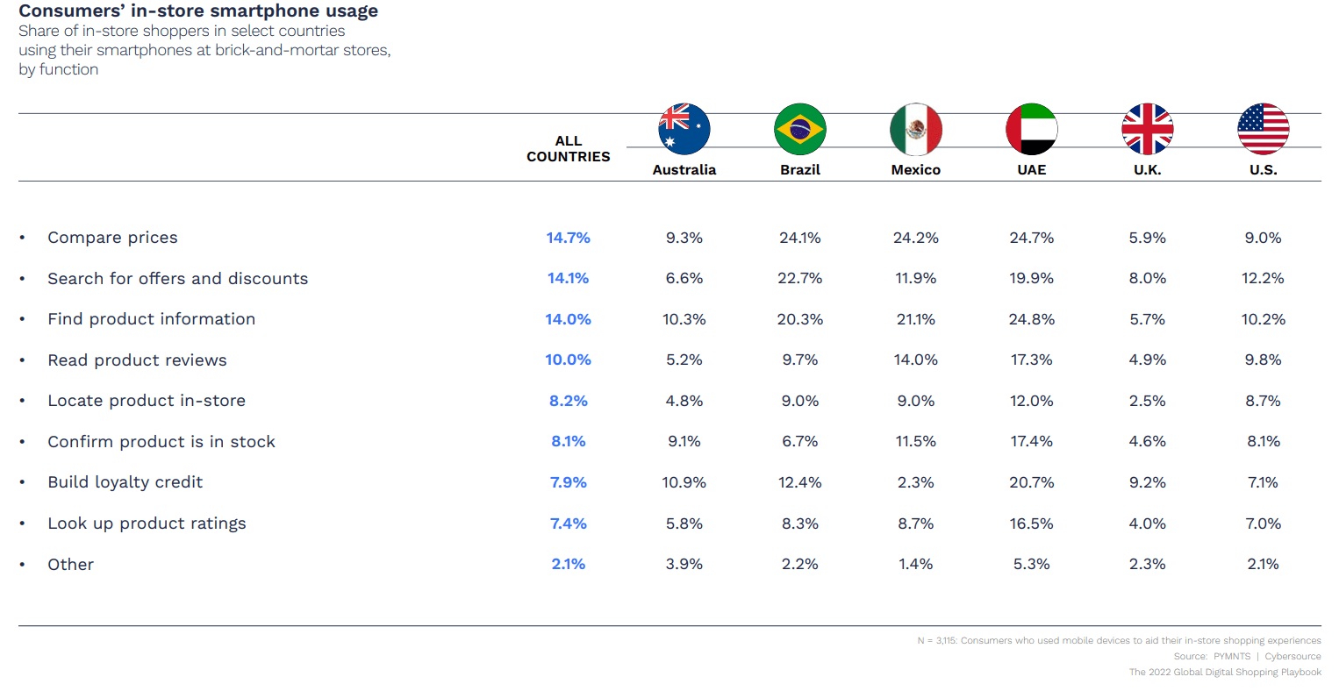1339x691 pixels.
Task: Select the U.K. flag icon
Action: pyautogui.click(x=1148, y=129)
